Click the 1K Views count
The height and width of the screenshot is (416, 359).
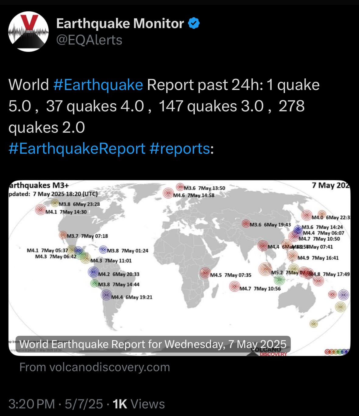point(139,404)
